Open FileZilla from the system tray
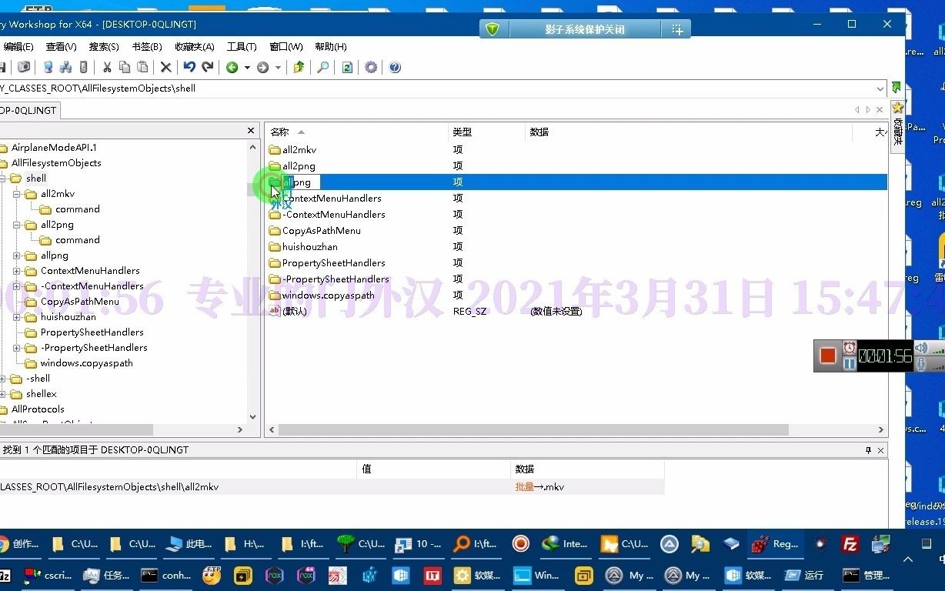 click(850, 544)
